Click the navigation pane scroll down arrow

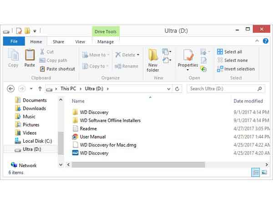point(61,164)
